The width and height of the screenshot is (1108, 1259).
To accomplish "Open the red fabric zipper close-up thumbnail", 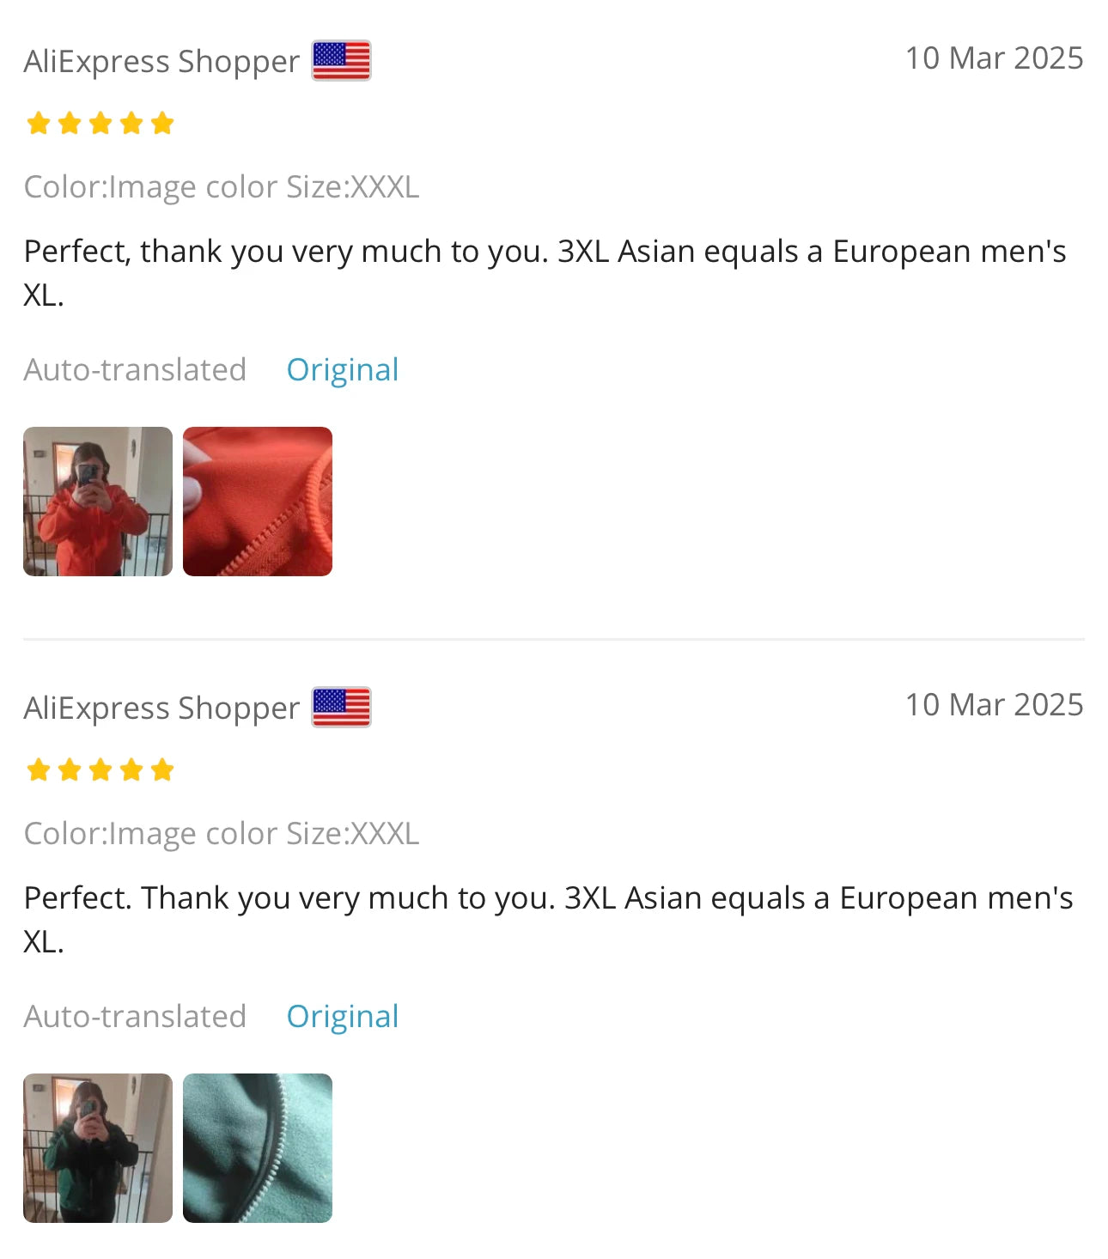I will [x=258, y=502].
